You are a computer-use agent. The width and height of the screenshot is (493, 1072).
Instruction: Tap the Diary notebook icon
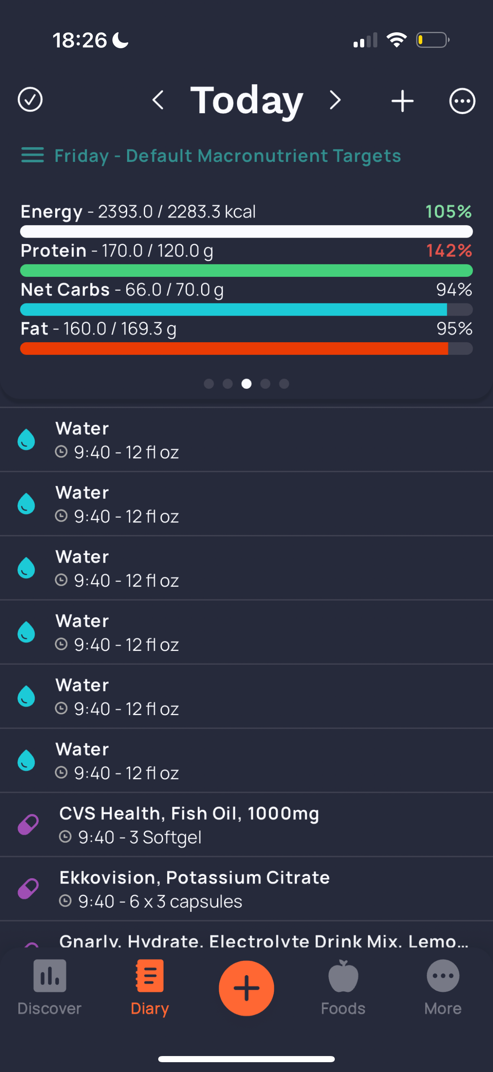(x=150, y=976)
